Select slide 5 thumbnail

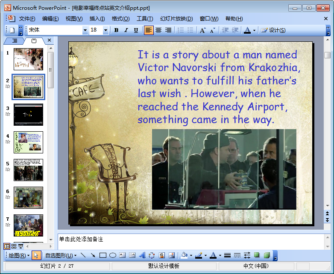pos(28,170)
